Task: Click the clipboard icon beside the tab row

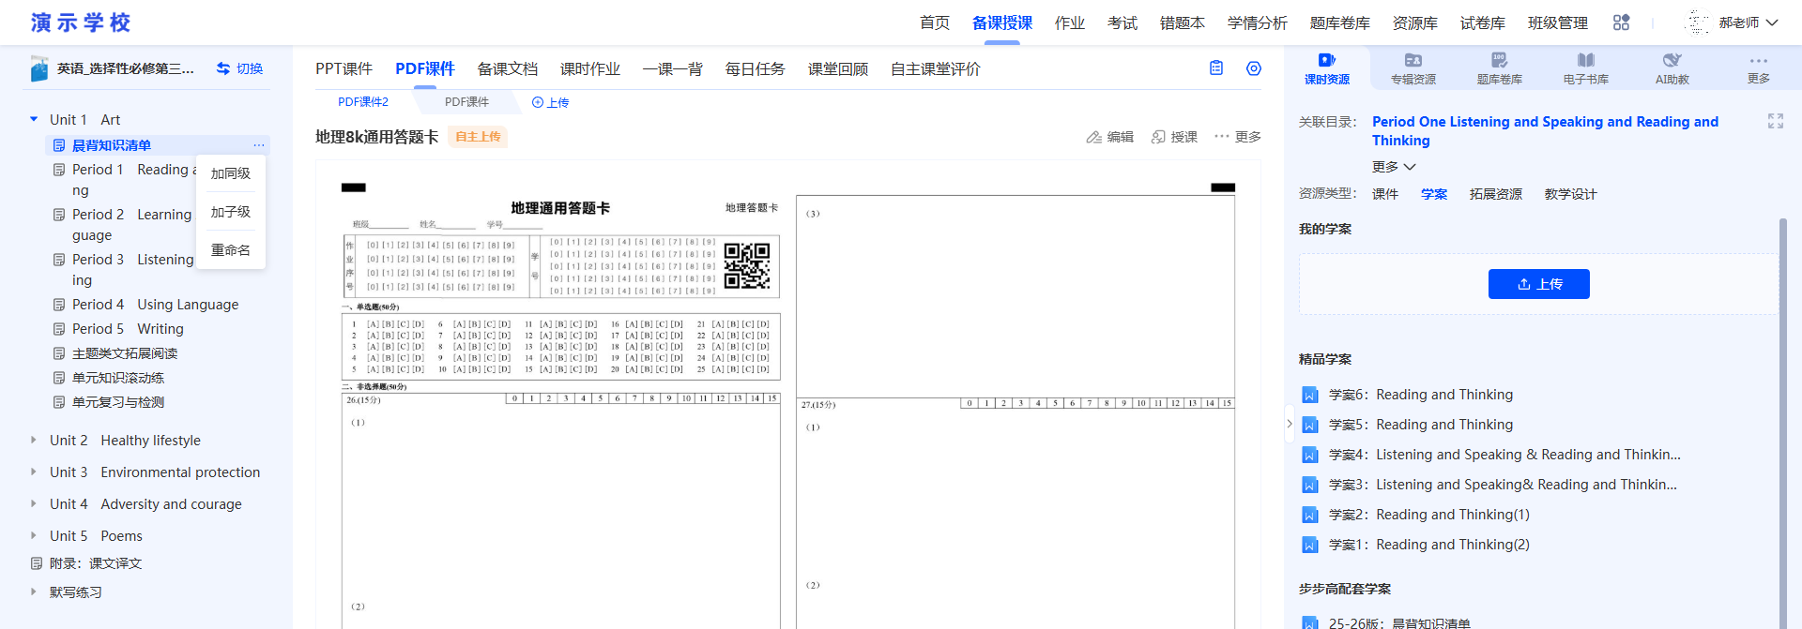Action: (x=1216, y=68)
